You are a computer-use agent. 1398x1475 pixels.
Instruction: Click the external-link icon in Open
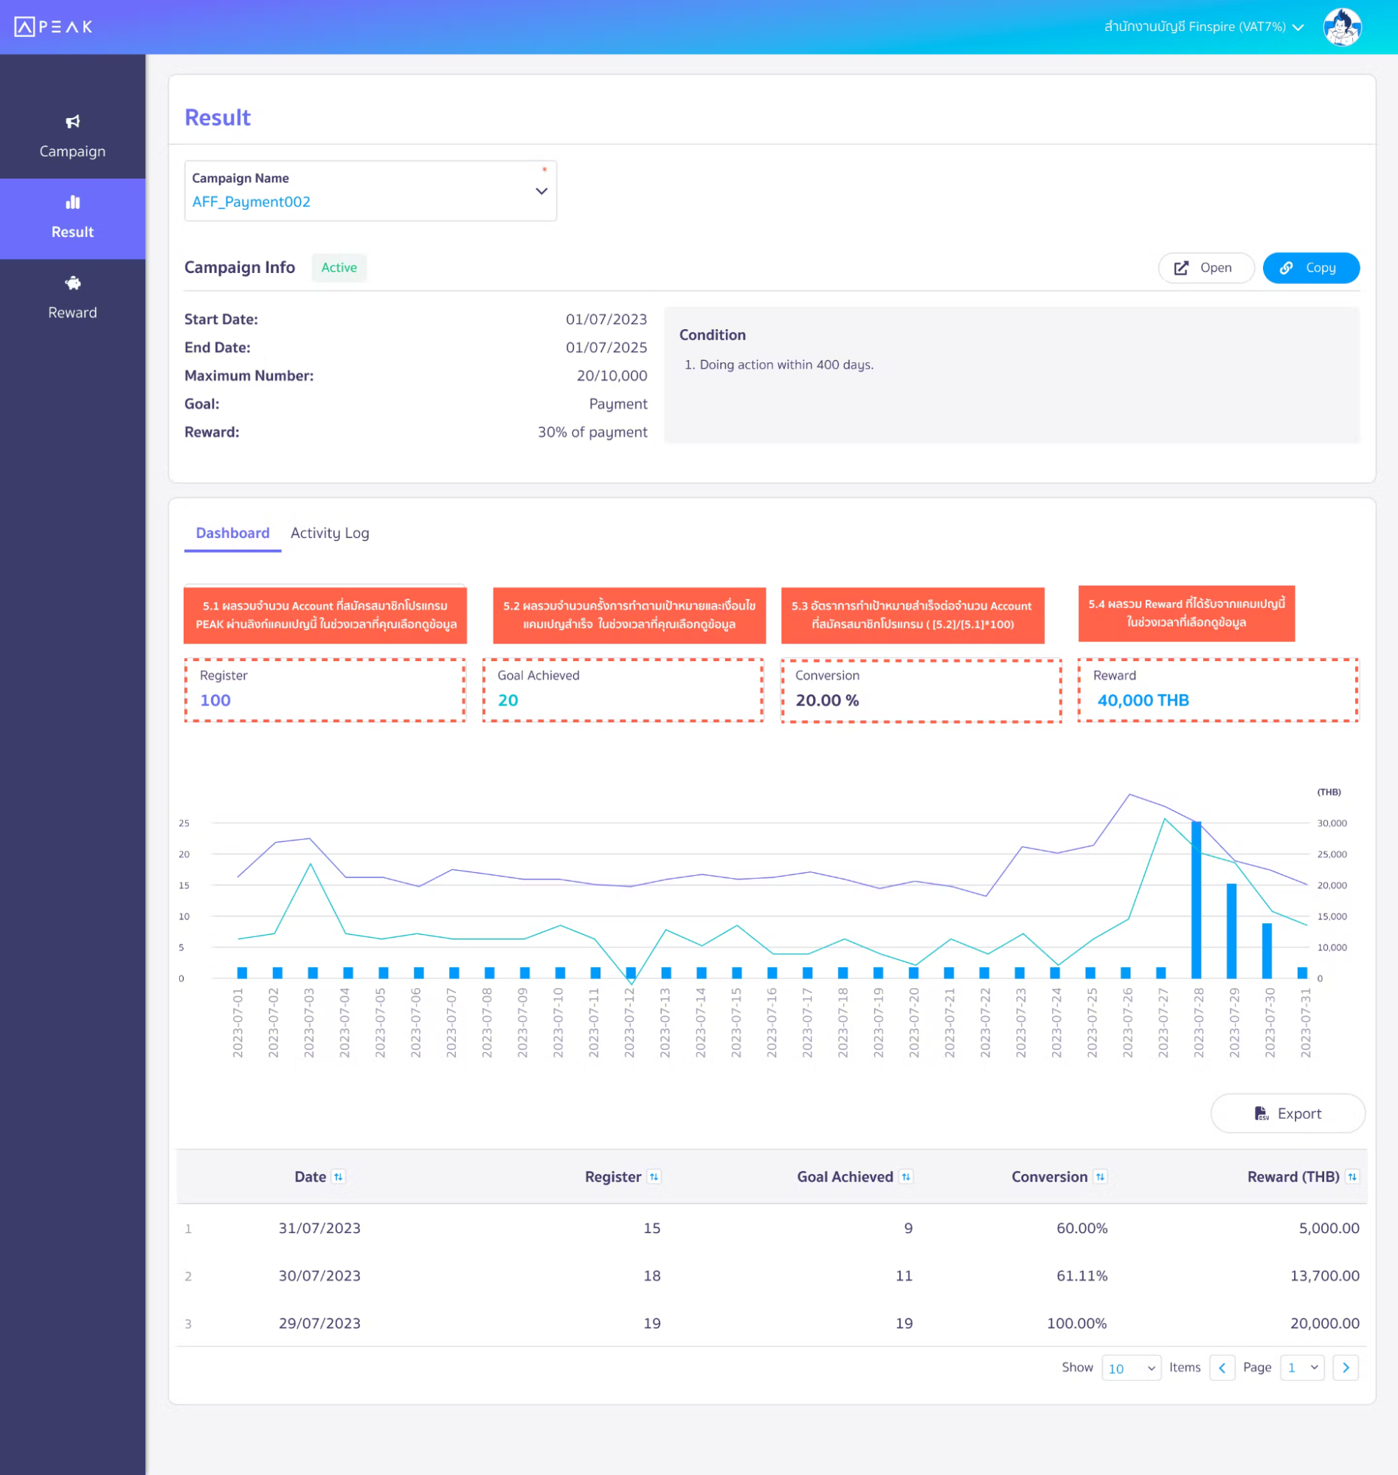pyautogui.click(x=1181, y=268)
